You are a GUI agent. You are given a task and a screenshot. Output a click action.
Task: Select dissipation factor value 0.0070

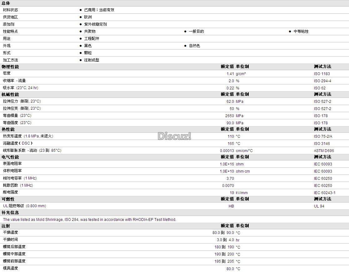(x=228, y=186)
